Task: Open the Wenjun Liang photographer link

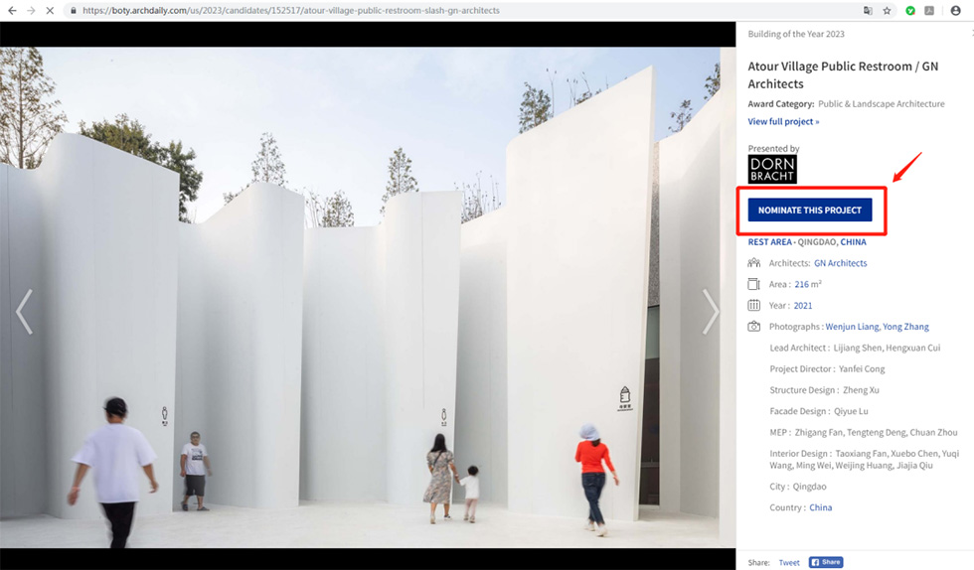Action: [x=852, y=327]
